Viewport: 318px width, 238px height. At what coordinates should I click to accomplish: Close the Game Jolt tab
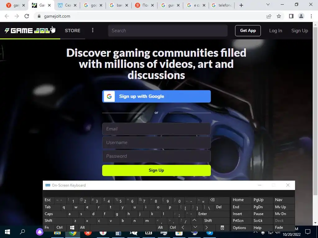[x=49, y=6]
